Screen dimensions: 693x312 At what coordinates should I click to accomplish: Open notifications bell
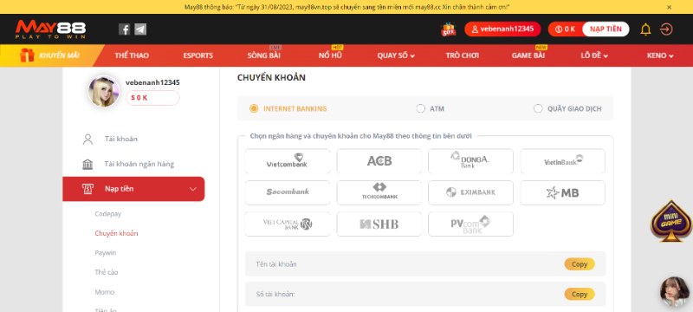(x=645, y=29)
